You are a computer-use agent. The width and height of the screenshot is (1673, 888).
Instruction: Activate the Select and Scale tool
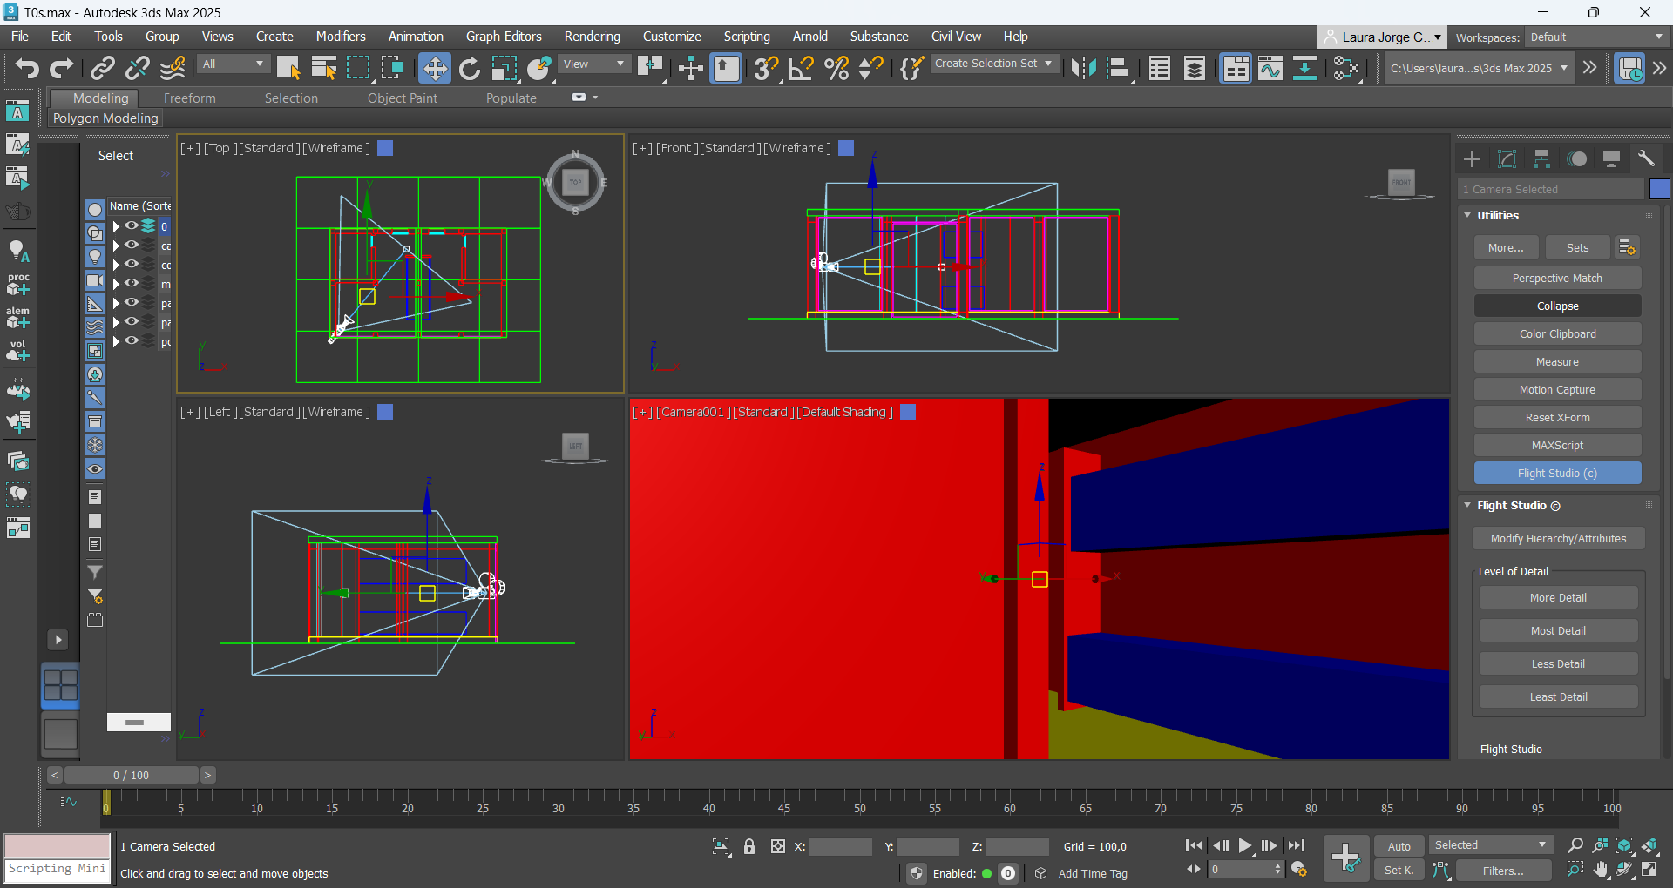point(504,68)
